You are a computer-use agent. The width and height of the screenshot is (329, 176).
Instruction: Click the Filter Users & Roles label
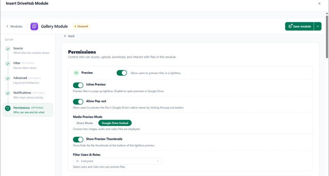tap(87, 154)
